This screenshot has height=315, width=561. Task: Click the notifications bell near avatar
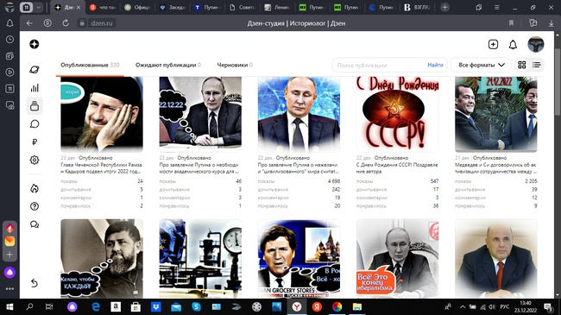click(x=513, y=44)
